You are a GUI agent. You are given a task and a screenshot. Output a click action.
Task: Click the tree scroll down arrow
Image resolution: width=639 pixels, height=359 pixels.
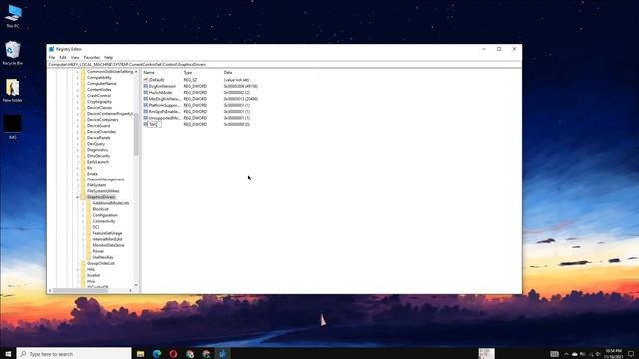(136, 285)
